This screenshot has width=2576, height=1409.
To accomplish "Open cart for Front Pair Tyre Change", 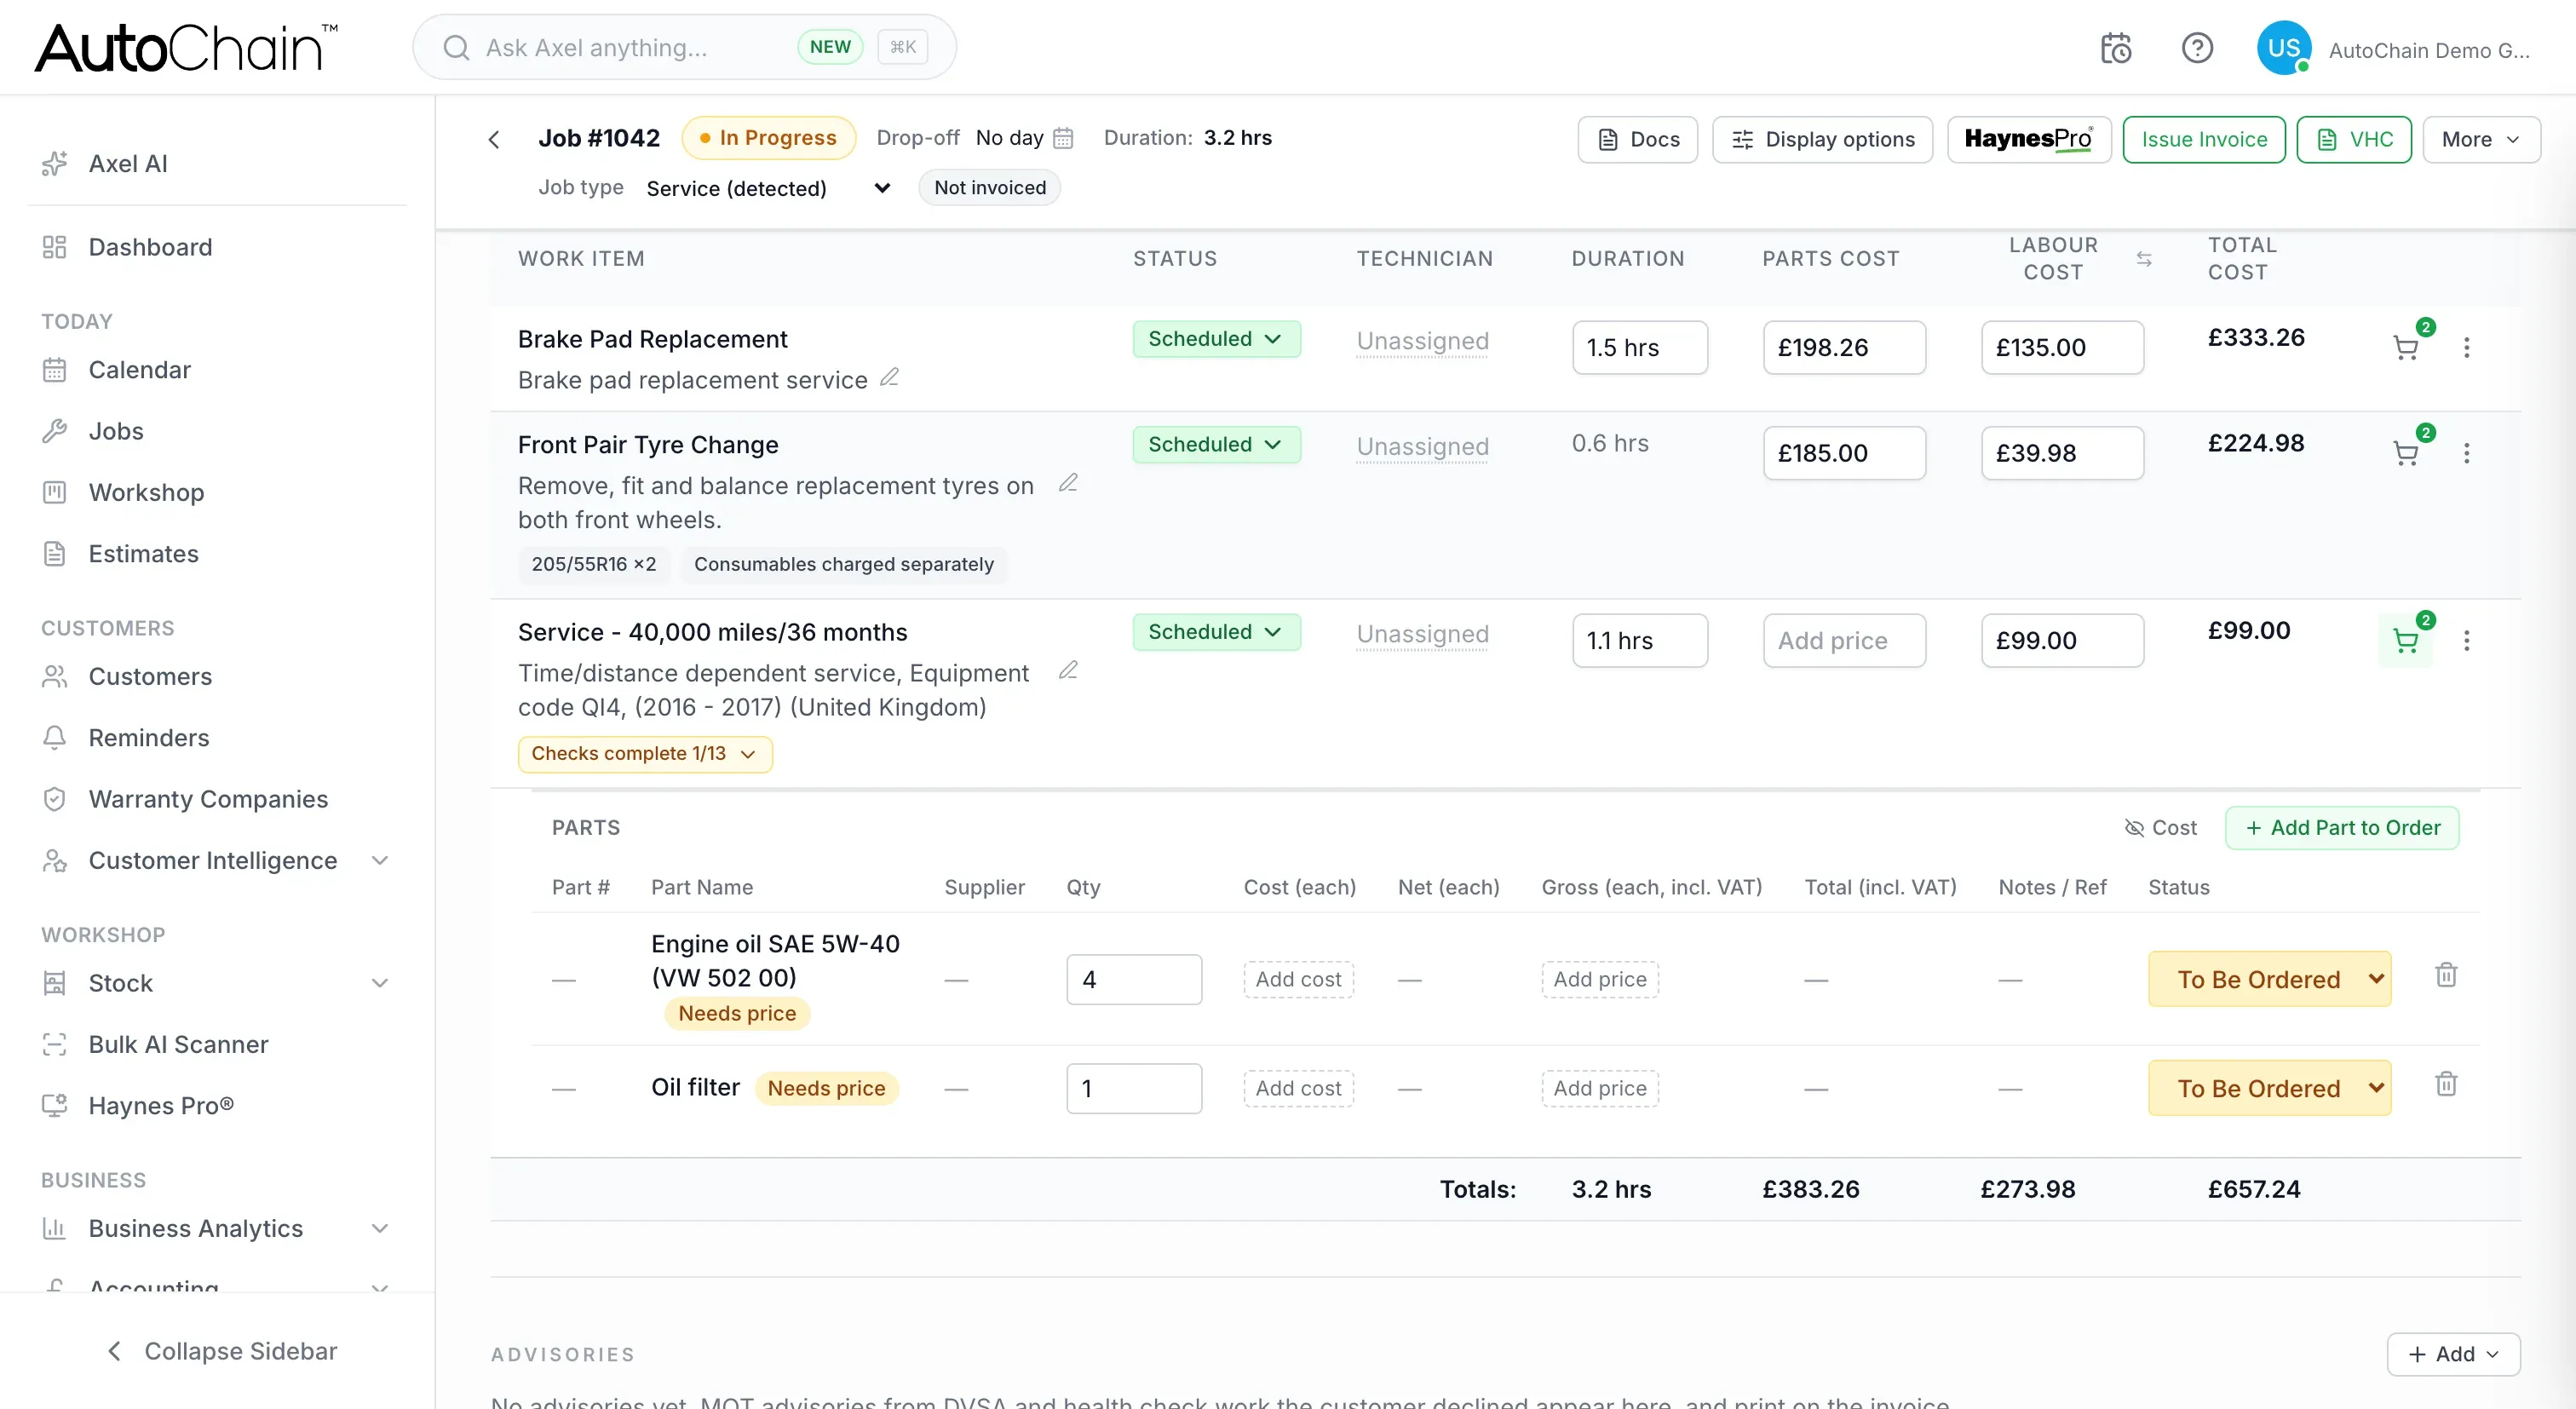I will (2406, 453).
